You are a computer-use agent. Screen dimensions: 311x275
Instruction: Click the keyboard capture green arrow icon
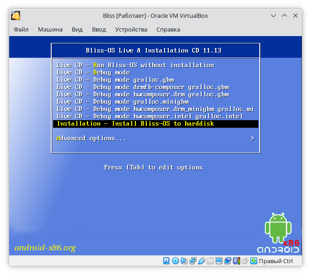tap(253, 261)
